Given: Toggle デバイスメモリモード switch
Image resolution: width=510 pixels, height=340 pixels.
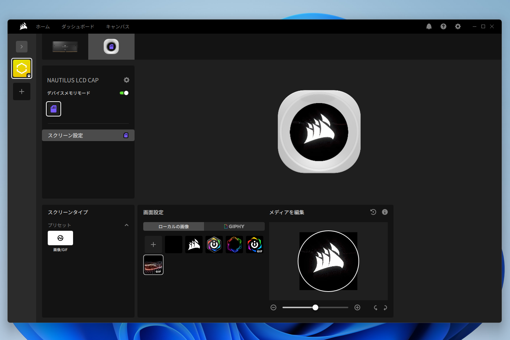Looking at the screenshot, I should pyautogui.click(x=124, y=93).
